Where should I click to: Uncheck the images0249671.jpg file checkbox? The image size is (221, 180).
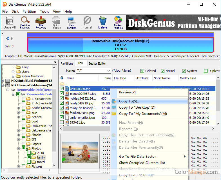click(x=62, y=94)
